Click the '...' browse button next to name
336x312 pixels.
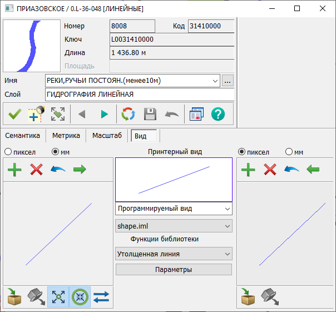coord(227,81)
